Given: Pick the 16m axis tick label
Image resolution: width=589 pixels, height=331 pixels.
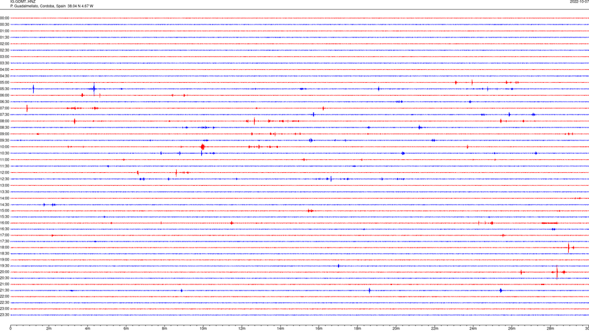Looking at the screenshot, I should (319, 329).
